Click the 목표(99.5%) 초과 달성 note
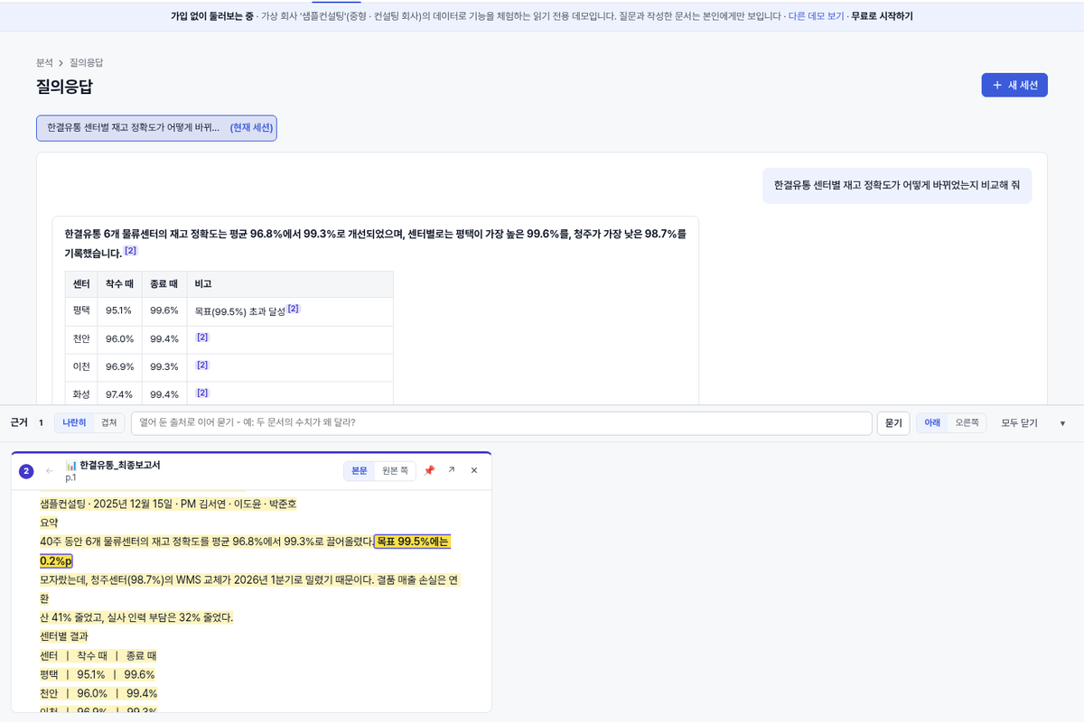Screen dimensions: 1084x722 tap(239, 311)
